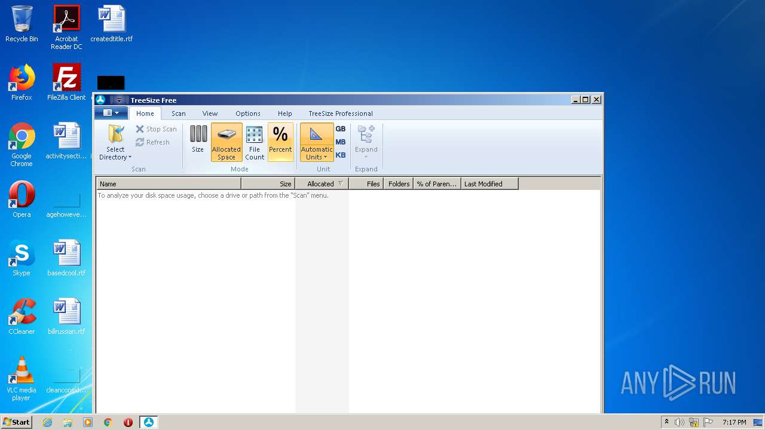765x430 pixels.
Task: Toggle Allocated Space mode
Action: (227, 142)
